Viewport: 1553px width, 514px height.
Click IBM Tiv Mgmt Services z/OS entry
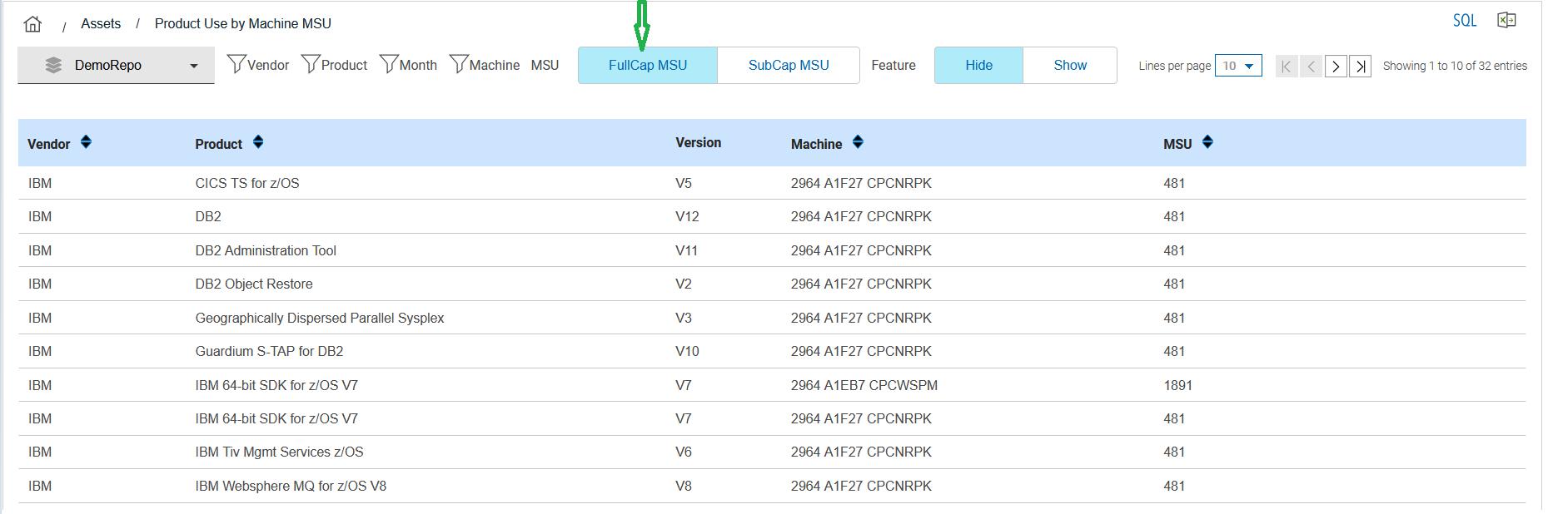(x=279, y=452)
